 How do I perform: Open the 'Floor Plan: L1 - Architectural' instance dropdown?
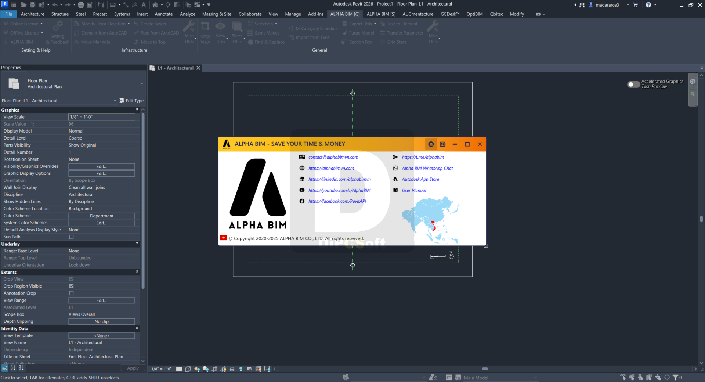(115, 101)
